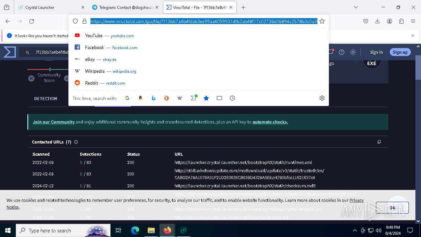Open the list all tabs dropdown
The height and width of the screenshot is (237, 421).
point(356,7)
